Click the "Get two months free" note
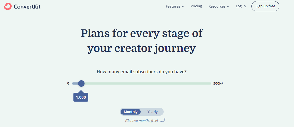 tap(141, 121)
